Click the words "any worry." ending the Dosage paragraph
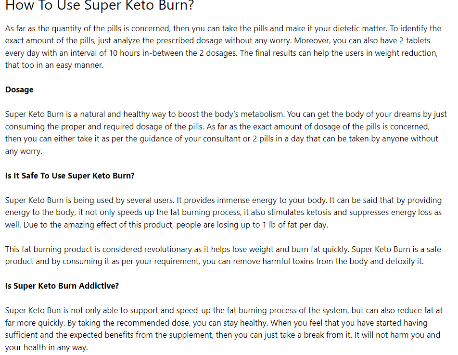Viewport: 458px width, 355px height. (24, 152)
